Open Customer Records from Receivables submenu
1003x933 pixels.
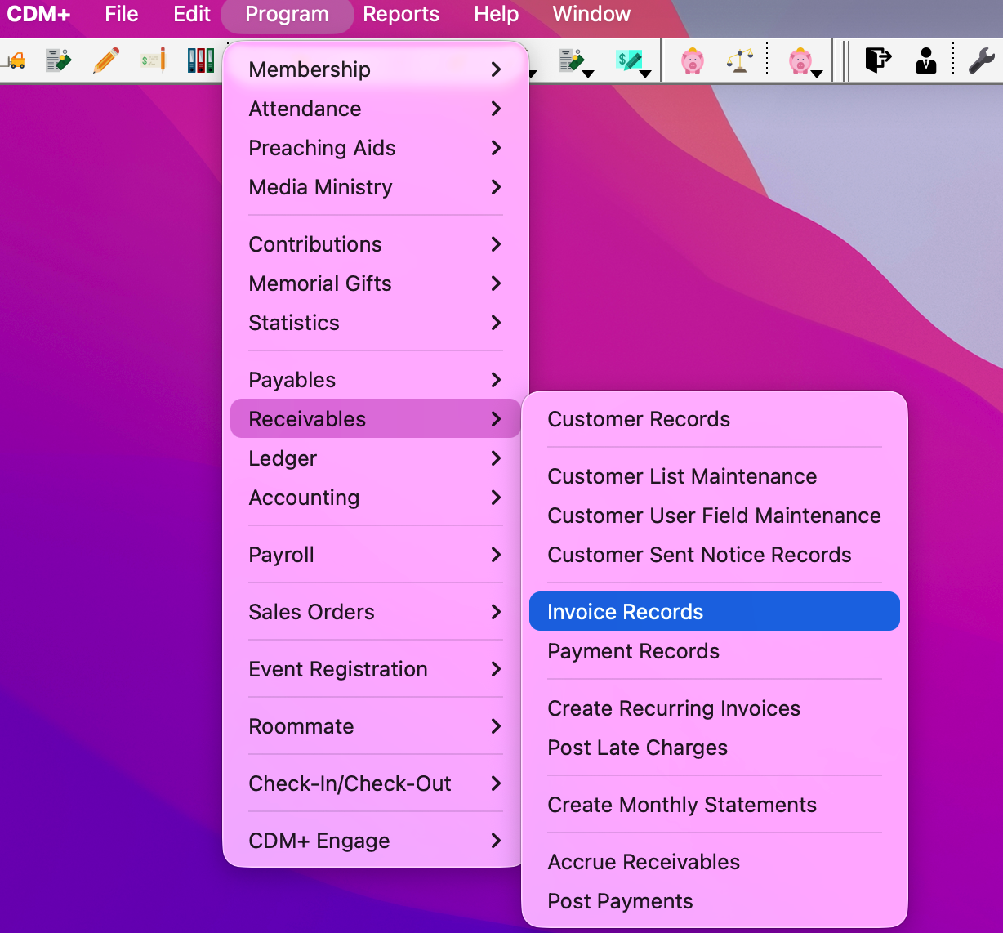point(715,419)
